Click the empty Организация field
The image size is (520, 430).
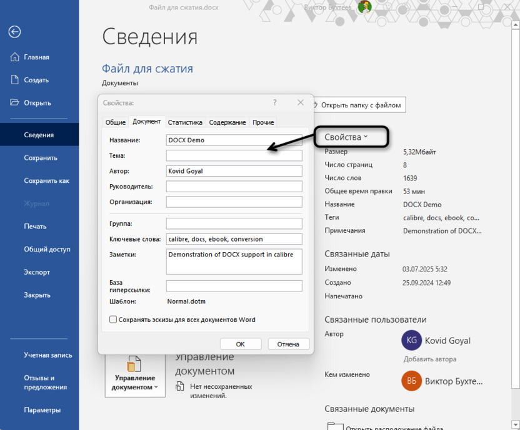234,202
